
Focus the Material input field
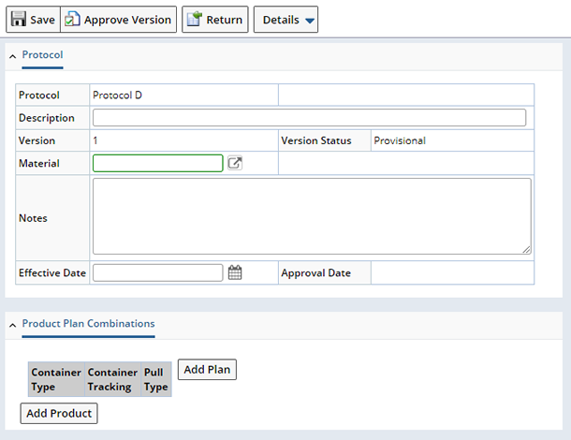coord(157,163)
